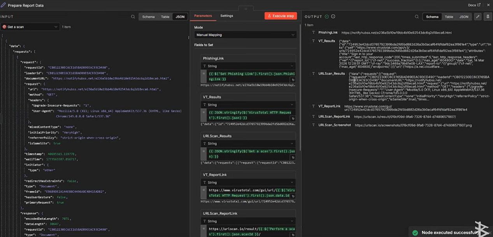Screen dimensions: 493x237
Task: Edit the URLScan_Results field name
Action: (248, 136)
